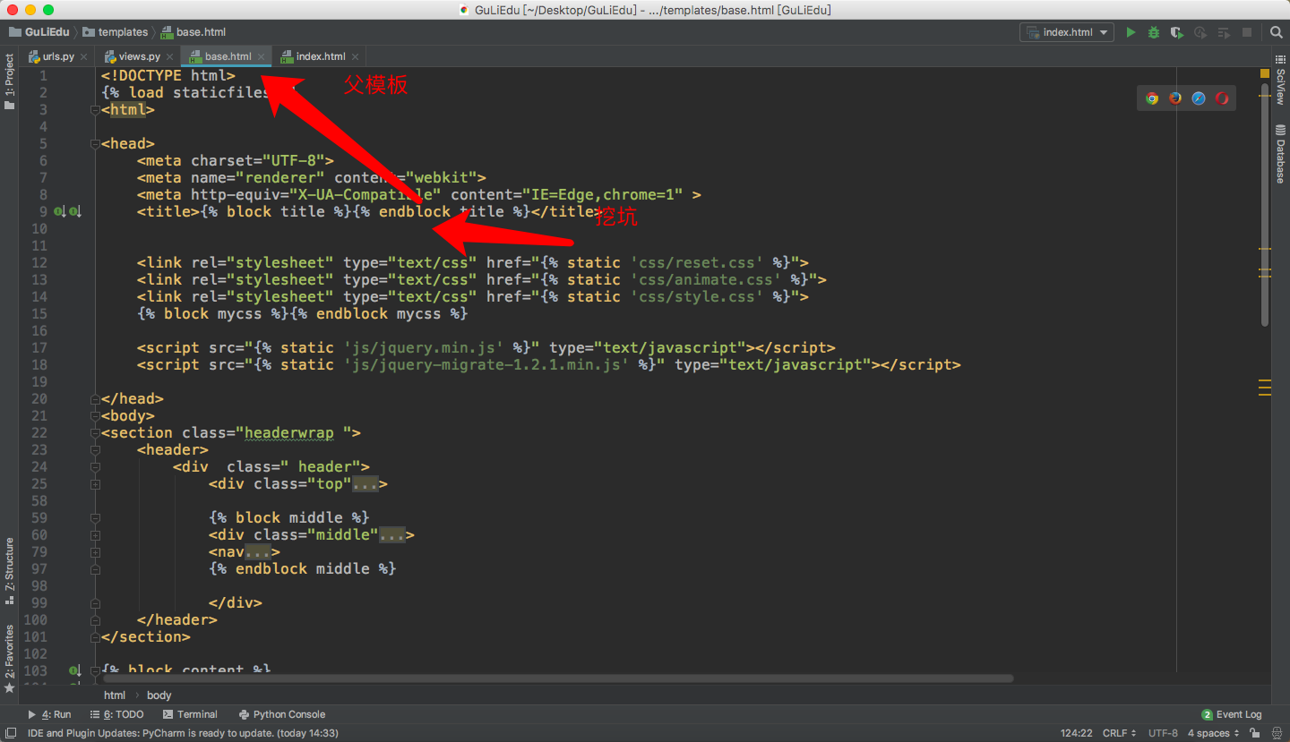1290x742 pixels.
Task: Switch to the views.py tab
Action: [x=139, y=56]
